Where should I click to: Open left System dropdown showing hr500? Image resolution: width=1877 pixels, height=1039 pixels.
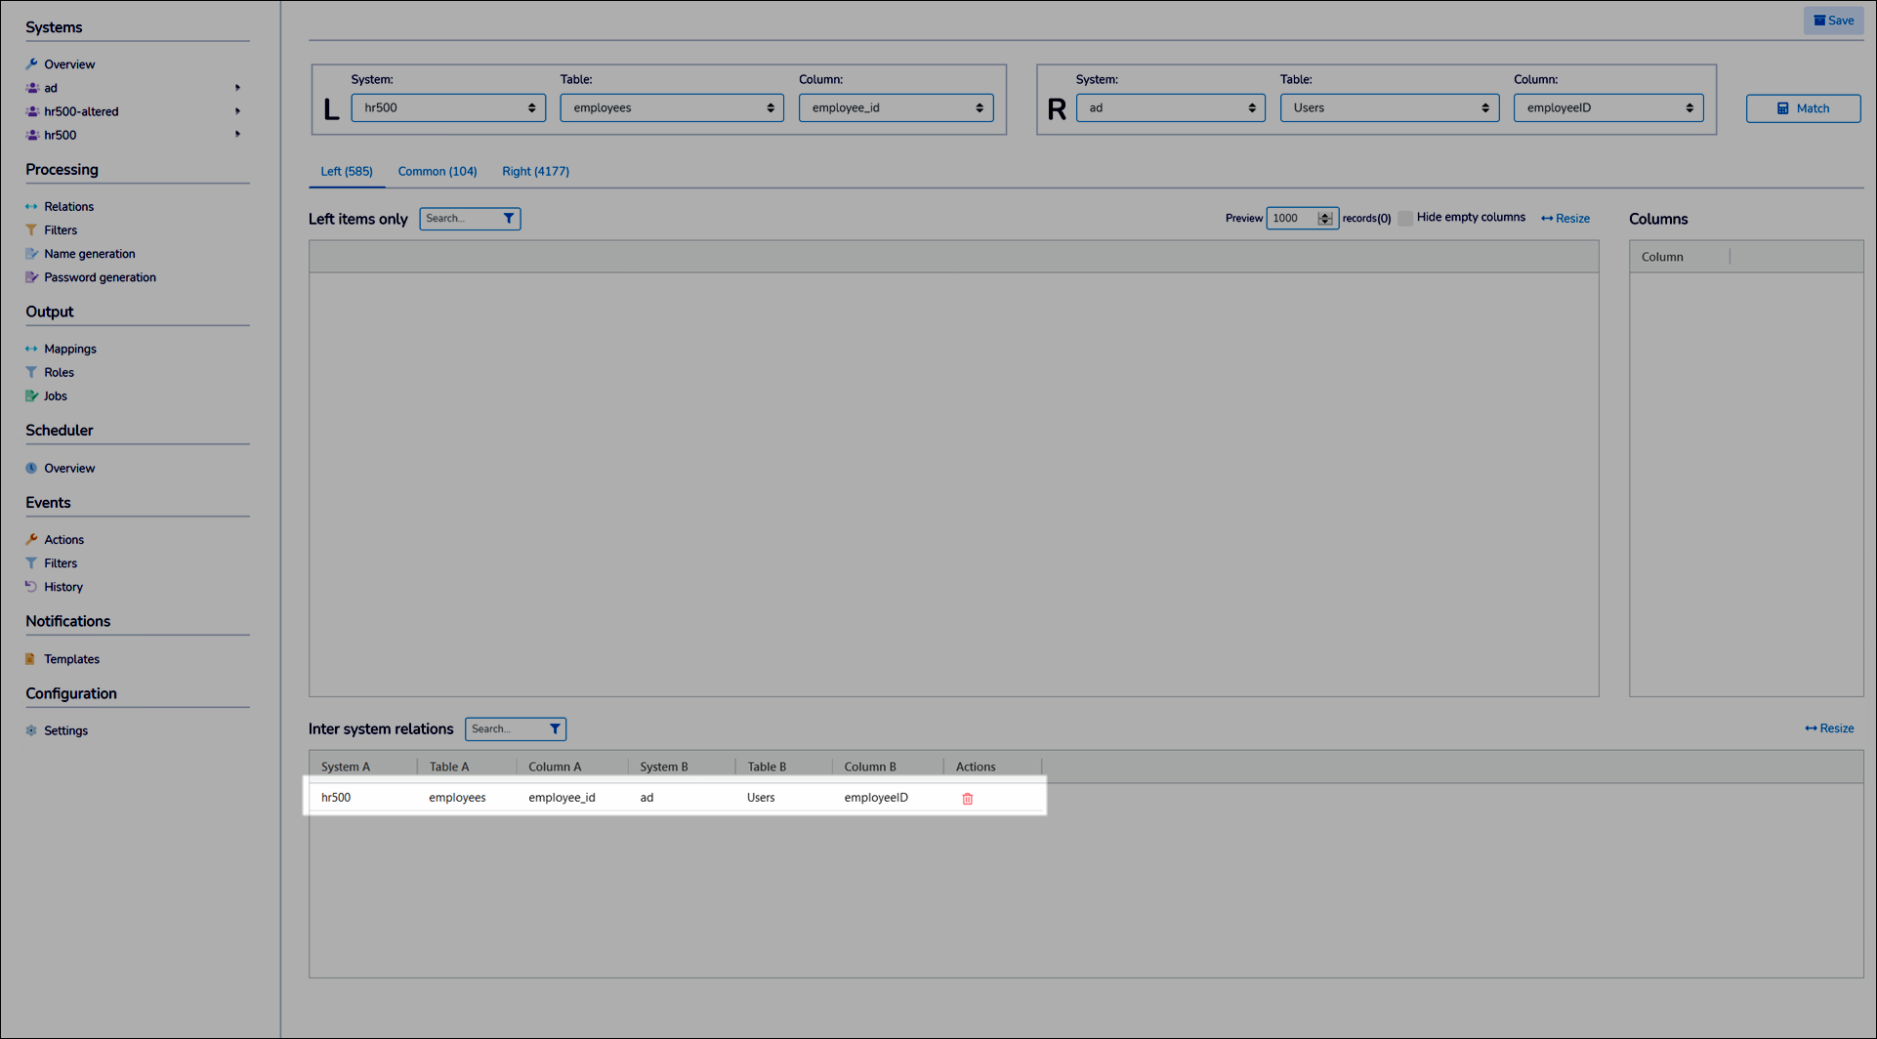[447, 108]
